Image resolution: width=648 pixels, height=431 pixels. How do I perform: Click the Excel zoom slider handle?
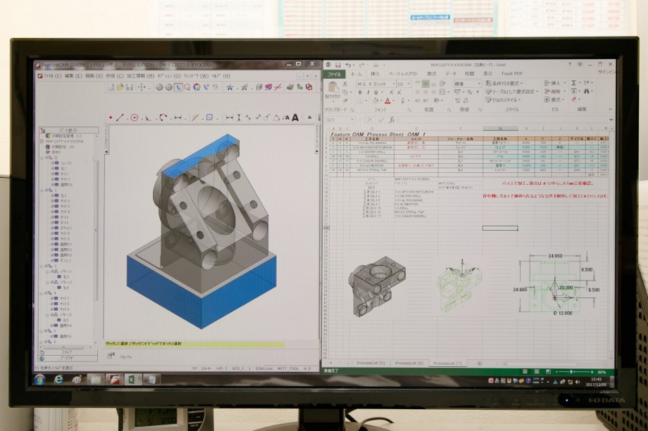point(571,372)
